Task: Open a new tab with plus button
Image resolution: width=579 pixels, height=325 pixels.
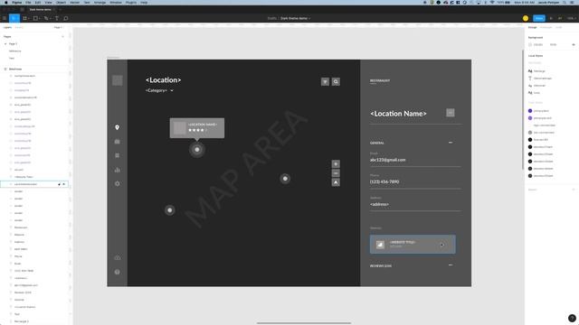Action: click(x=61, y=9)
